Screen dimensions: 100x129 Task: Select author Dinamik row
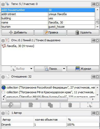50,125
